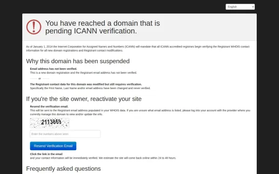Select the 'Why this domain has been suspended' heading
Viewport: 279px width, 174px height.
78,61
